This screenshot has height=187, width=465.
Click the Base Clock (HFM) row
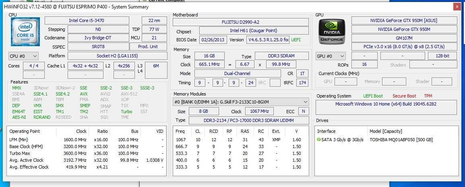click(x=86, y=146)
